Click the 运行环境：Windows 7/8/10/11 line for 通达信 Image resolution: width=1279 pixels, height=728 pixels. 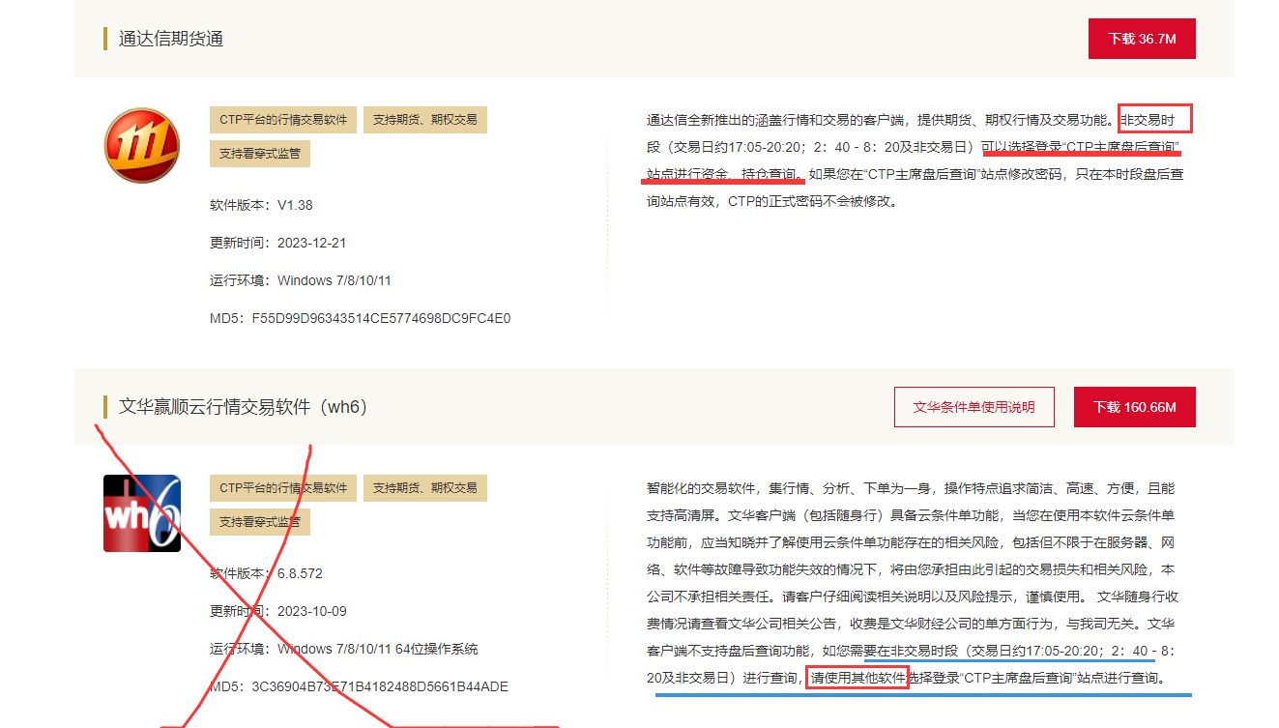[x=301, y=280]
